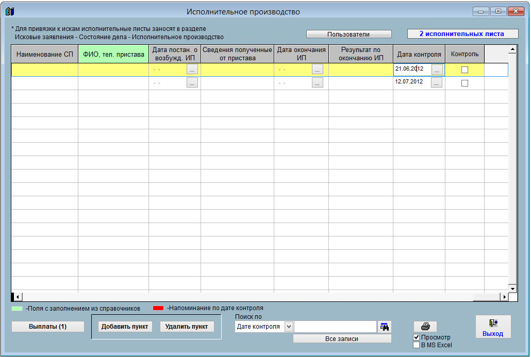531x357 pixels.
Task: Uncheck the Просмотр checkbox
Action: (417, 337)
